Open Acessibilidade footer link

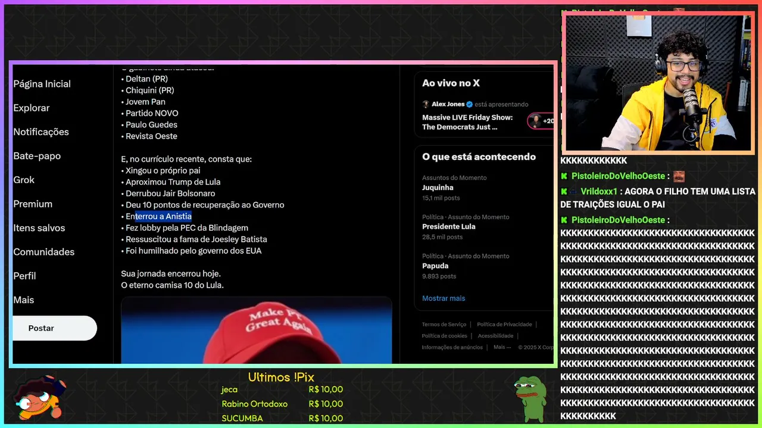(x=495, y=336)
